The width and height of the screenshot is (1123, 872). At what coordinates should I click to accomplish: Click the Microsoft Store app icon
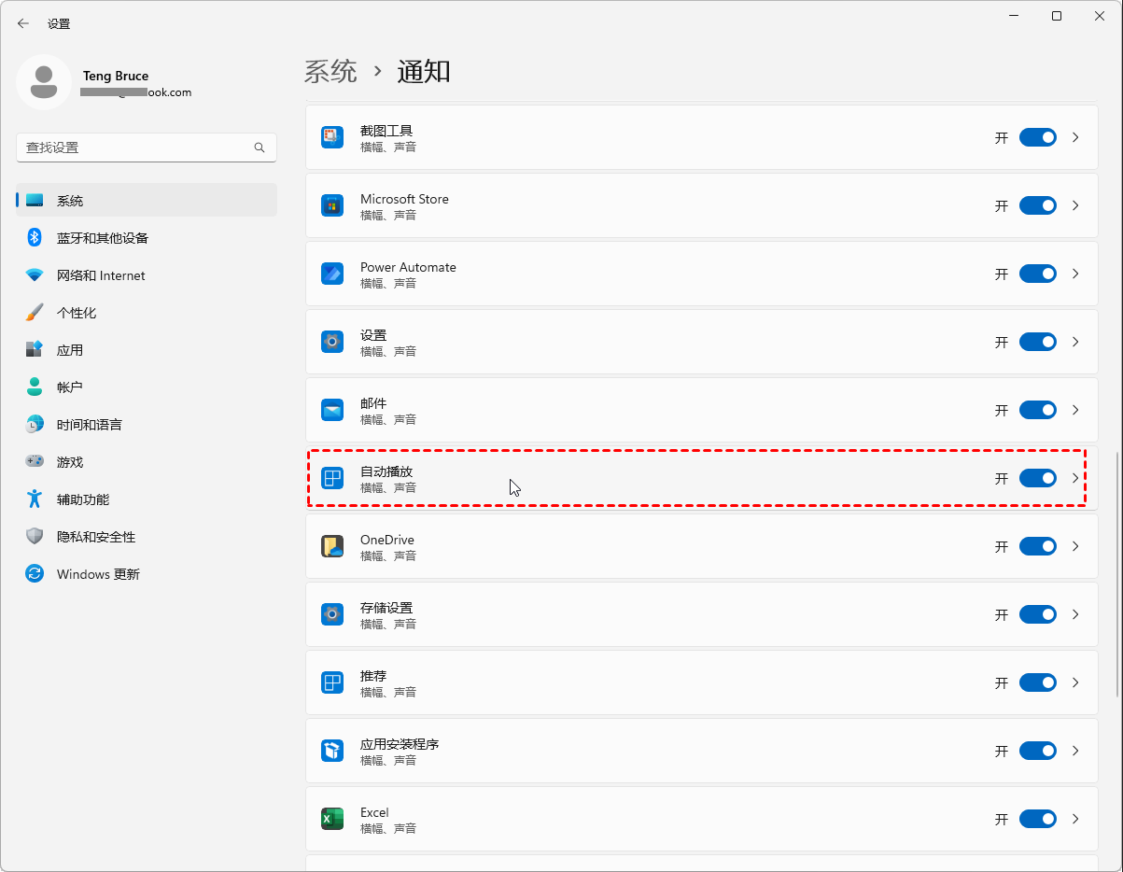332,205
